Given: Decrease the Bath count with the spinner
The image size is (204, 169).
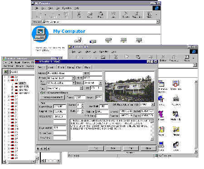Looking at the screenshot, I should click(83, 112).
